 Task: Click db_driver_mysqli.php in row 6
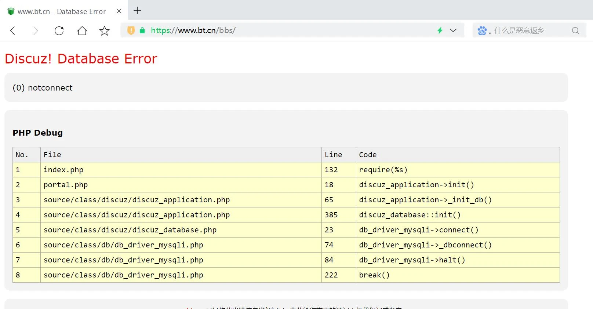[x=181, y=245]
